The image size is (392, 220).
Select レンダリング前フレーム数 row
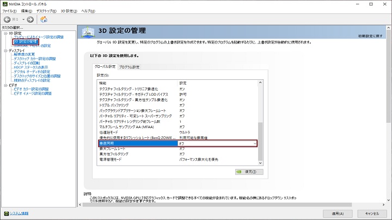click(177, 122)
